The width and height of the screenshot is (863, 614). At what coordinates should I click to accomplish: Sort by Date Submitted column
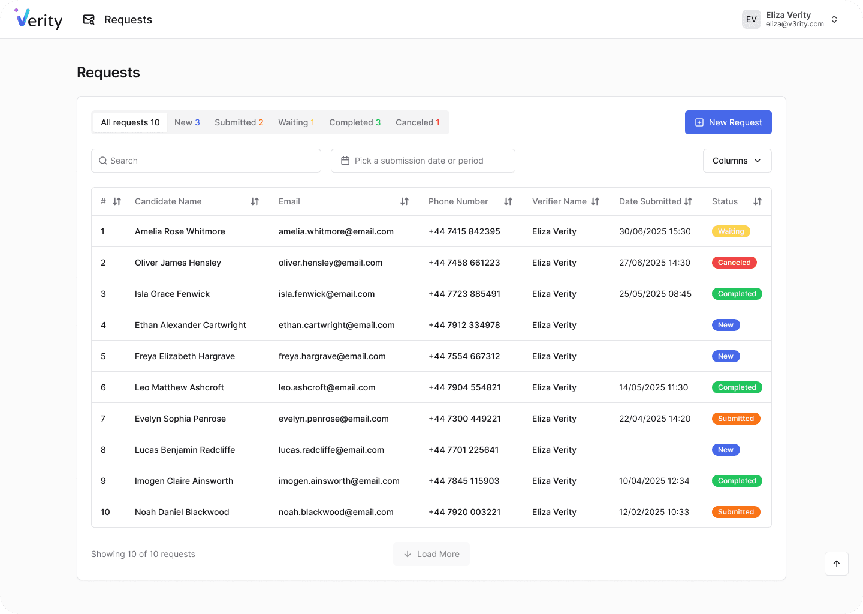(x=688, y=201)
